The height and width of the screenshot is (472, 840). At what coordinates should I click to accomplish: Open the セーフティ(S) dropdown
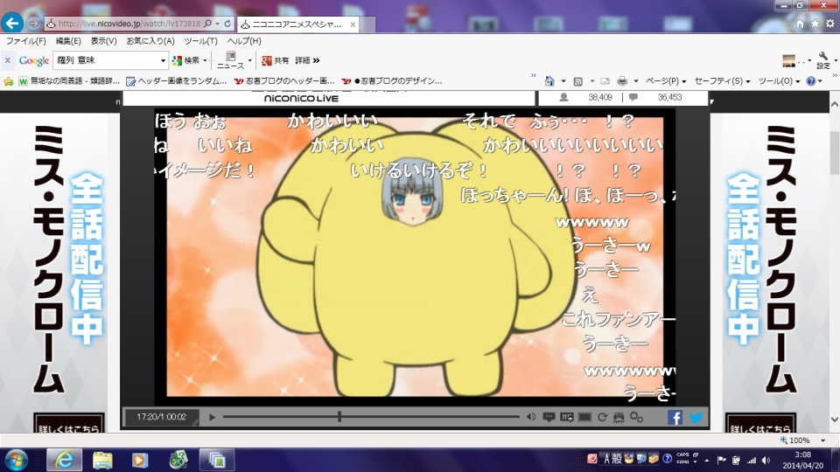coord(722,81)
